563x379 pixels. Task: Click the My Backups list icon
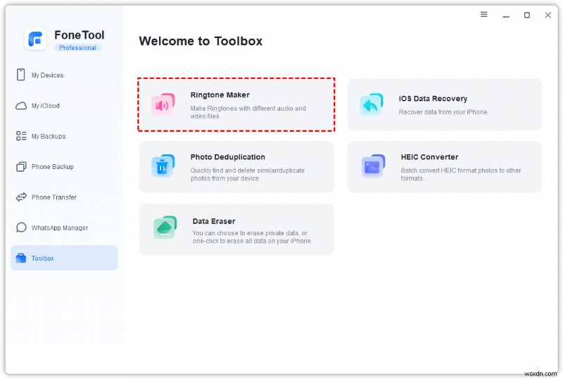tap(21, 136)
